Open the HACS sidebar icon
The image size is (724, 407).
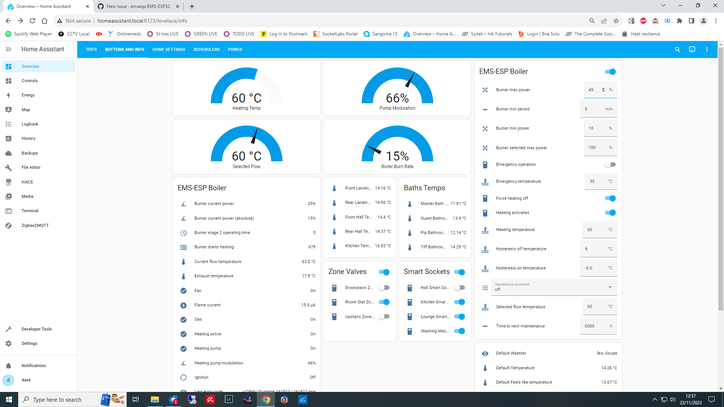8,182
